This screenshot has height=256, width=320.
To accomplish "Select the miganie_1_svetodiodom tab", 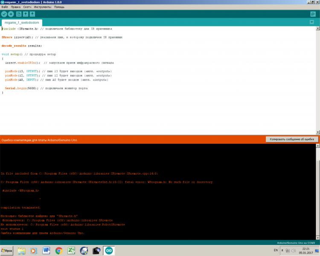I will point(22,23).
